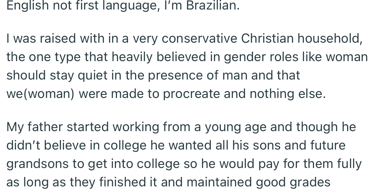The height and width of the screenshot is (195, 372).
Task: Click the text 'we(woman)'
Action: tap(40, 94)
